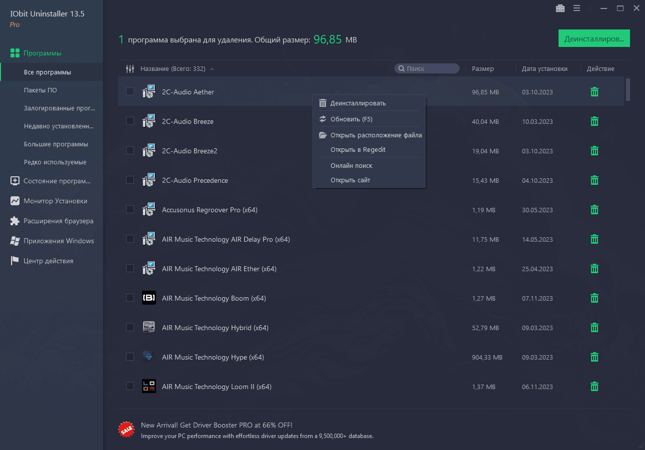Screen dimensions: 645x450
Task: Click the filter sliders icon beside Название
Action: [x=130, y=69]
